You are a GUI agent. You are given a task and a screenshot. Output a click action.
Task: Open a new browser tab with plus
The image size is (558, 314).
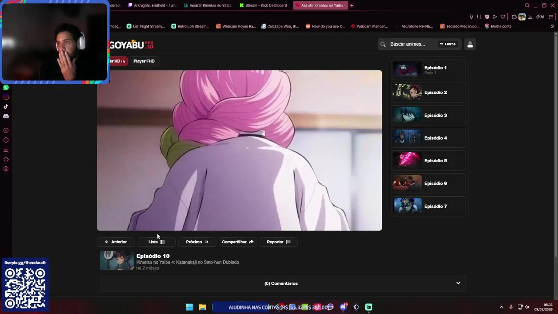[352, 5]
